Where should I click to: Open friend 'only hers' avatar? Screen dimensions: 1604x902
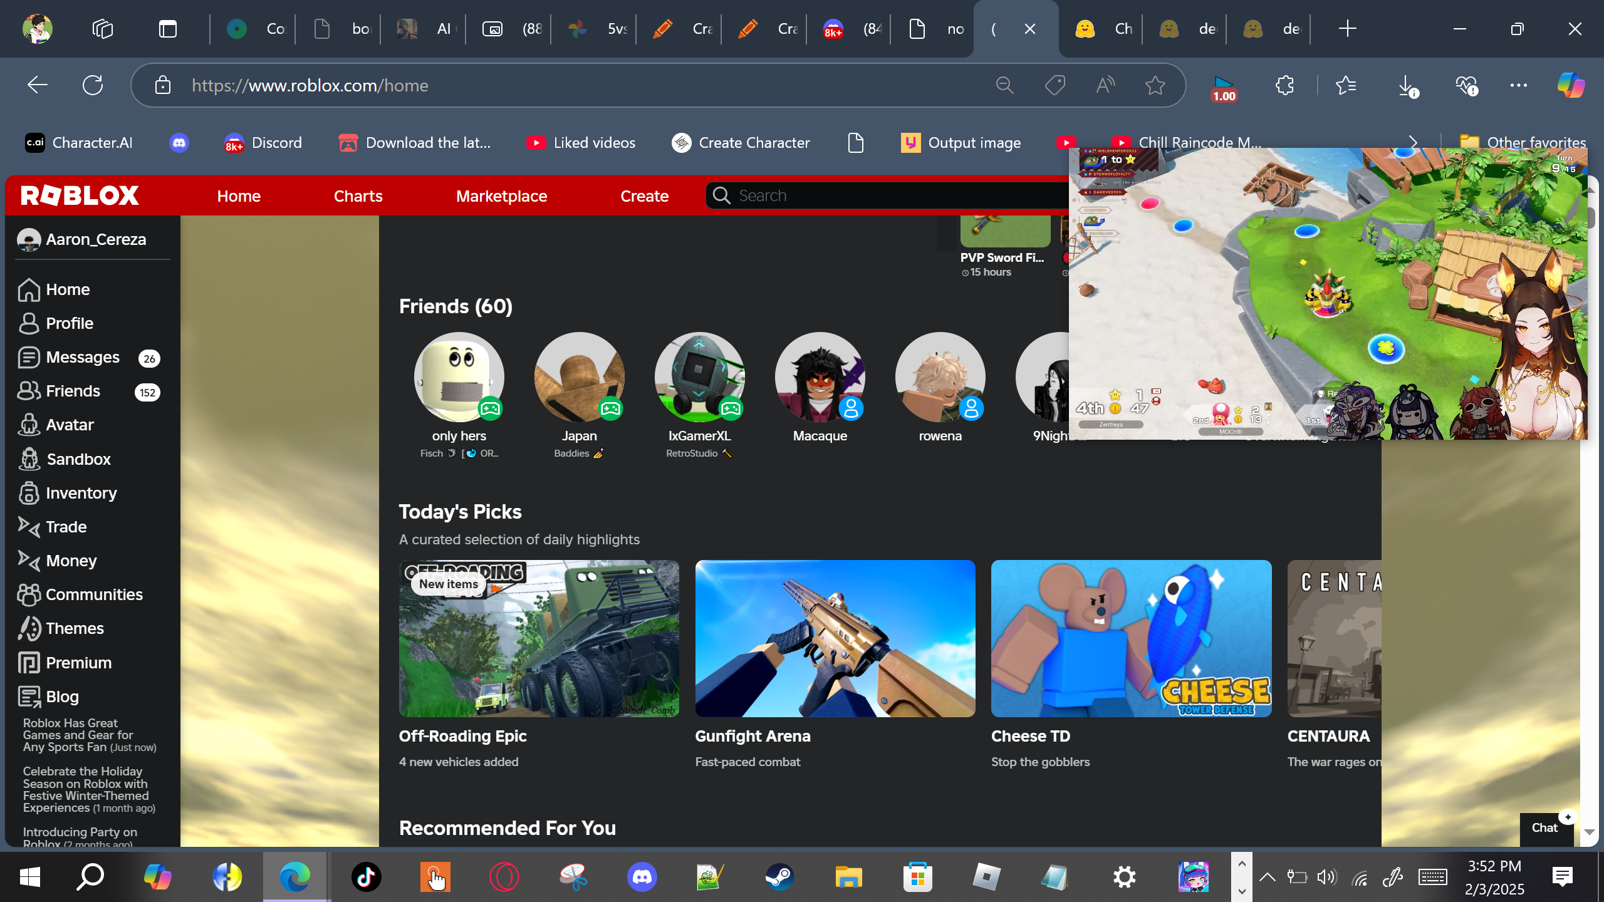(459, 377)
